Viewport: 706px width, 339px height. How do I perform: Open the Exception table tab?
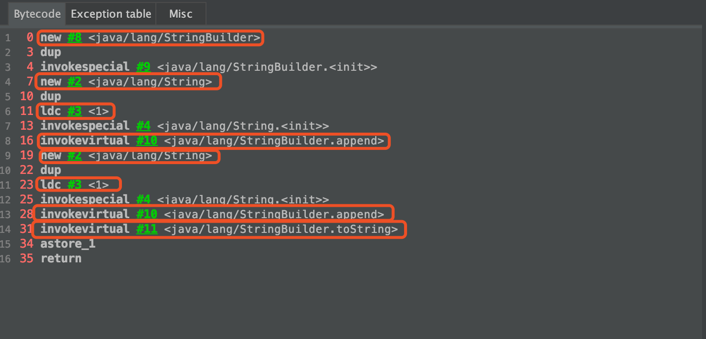tap(111, 14)
